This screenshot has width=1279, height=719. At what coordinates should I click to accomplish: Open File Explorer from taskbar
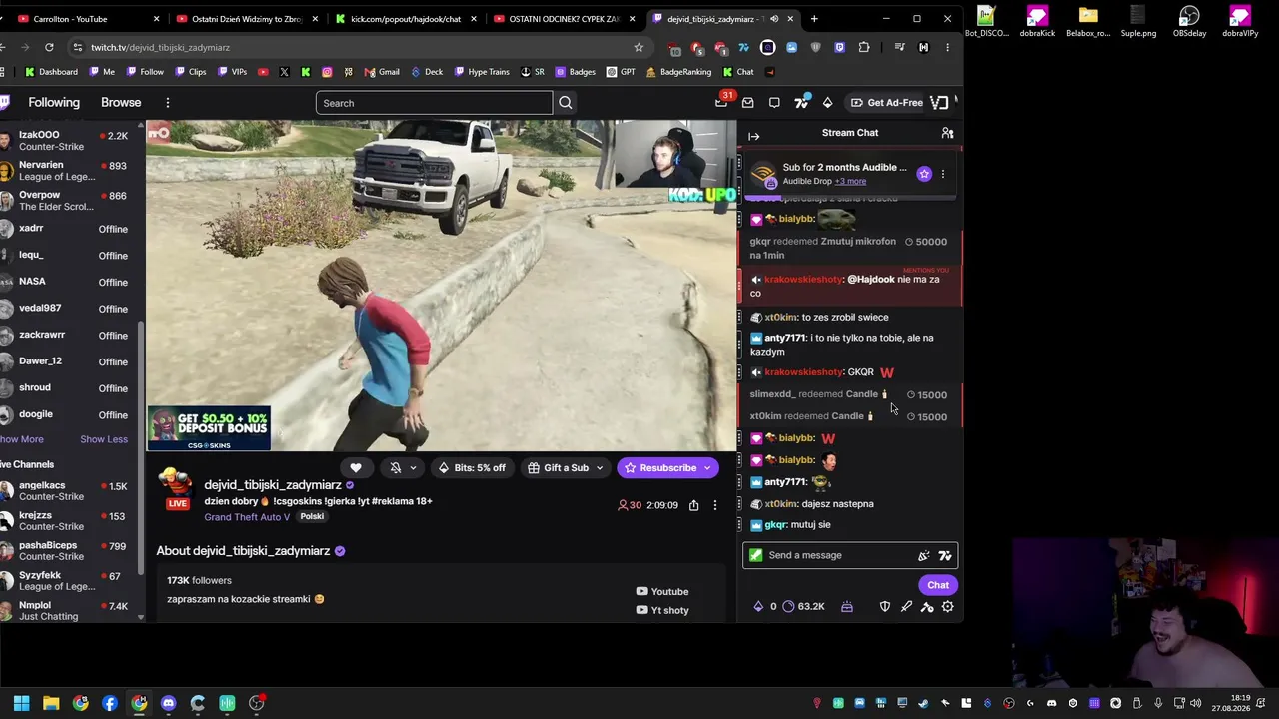click(51, 703)
